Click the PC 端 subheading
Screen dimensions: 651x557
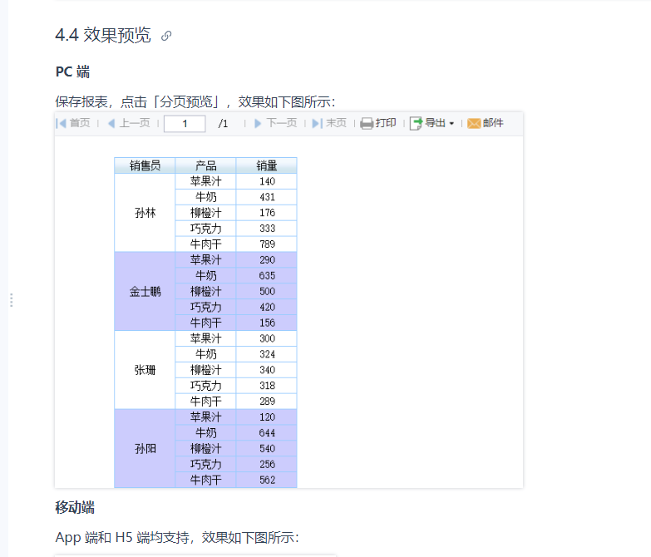72,71
